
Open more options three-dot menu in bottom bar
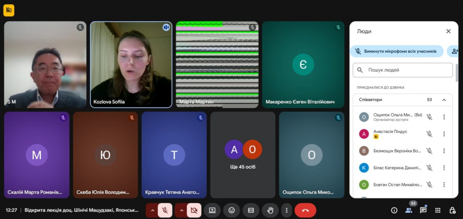286,210
